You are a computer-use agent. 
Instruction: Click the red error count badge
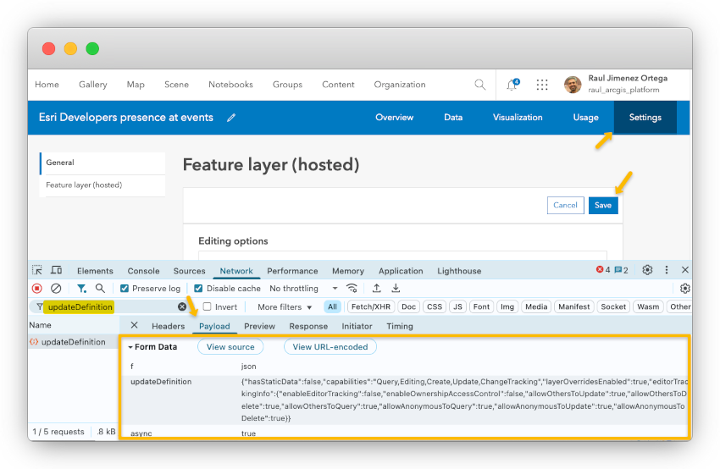tap(603, 270)
